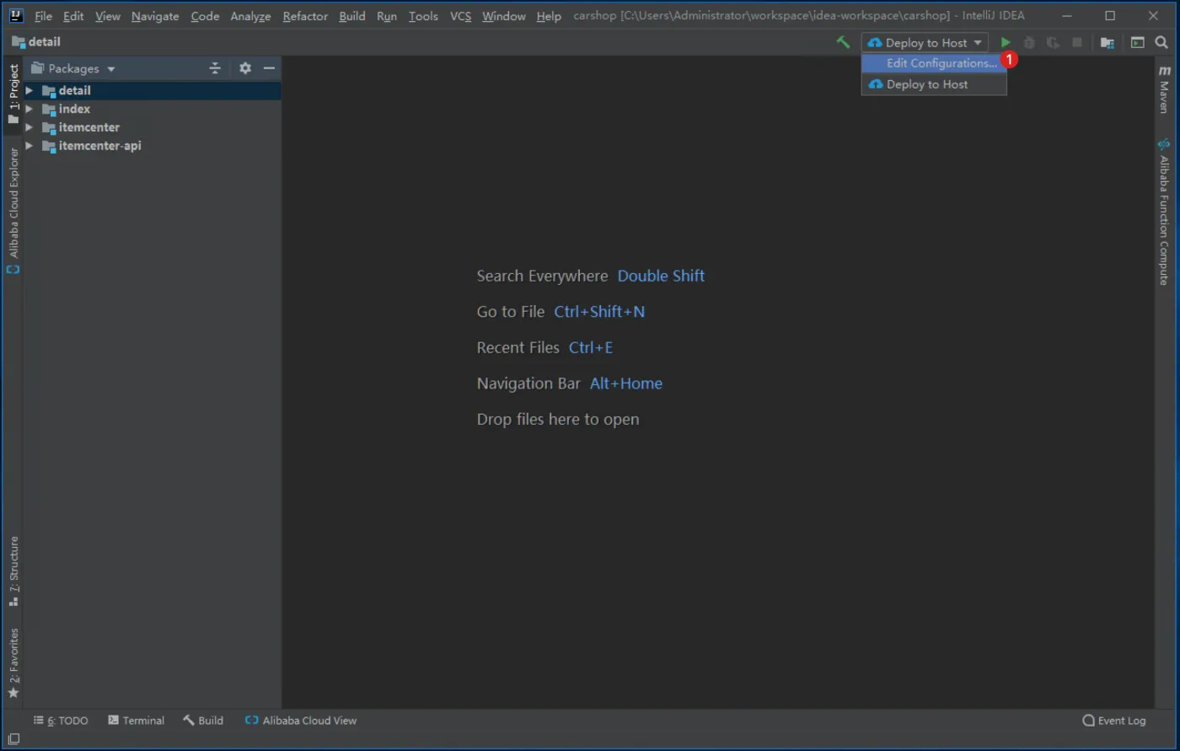Viewport: 1180px width, 751px height.
Task: Open the View menu
Action: tap(108, 16)
